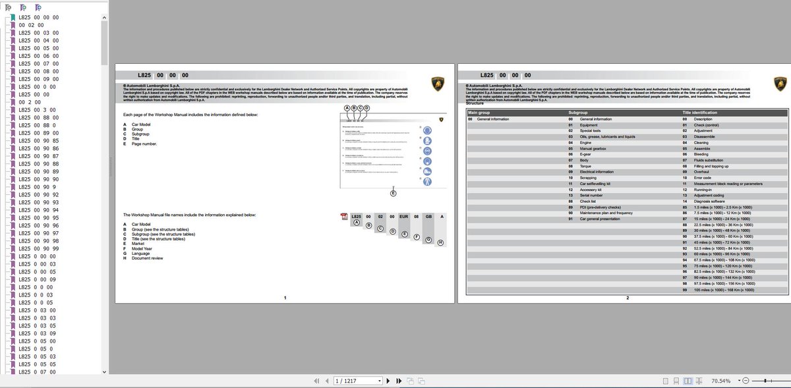Adjust the zoom slider handle
791x388 pixels.
pyautogui.click(x=765, y=381)
